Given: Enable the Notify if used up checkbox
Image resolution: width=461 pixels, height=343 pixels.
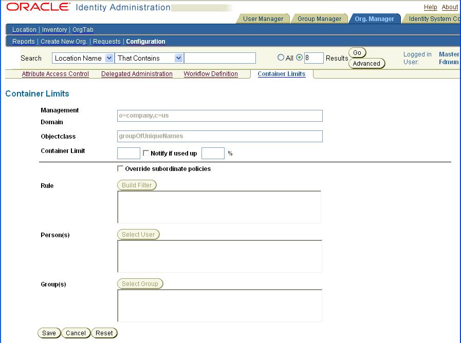Looking at the screenshot, I should click(146, 153).
